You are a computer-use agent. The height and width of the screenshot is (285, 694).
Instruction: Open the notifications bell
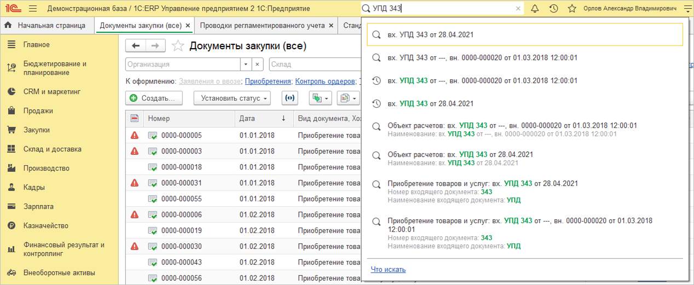(x=535, y=9)
